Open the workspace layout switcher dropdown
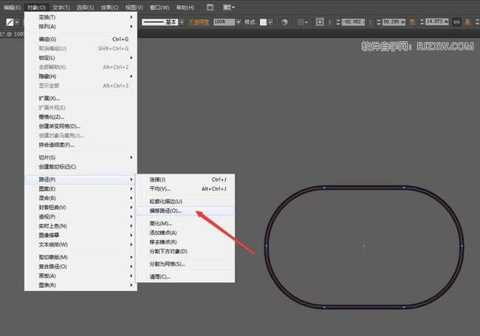This screenshot has width=480, height=336. (229, 7)
